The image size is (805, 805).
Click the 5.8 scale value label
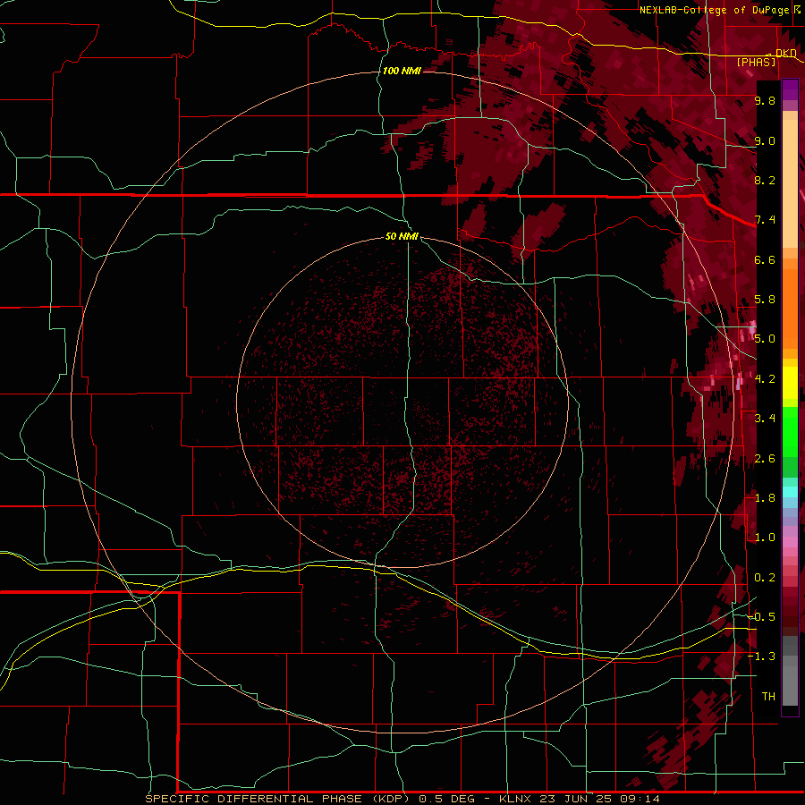pyautogui.click(x=765, y=300)
